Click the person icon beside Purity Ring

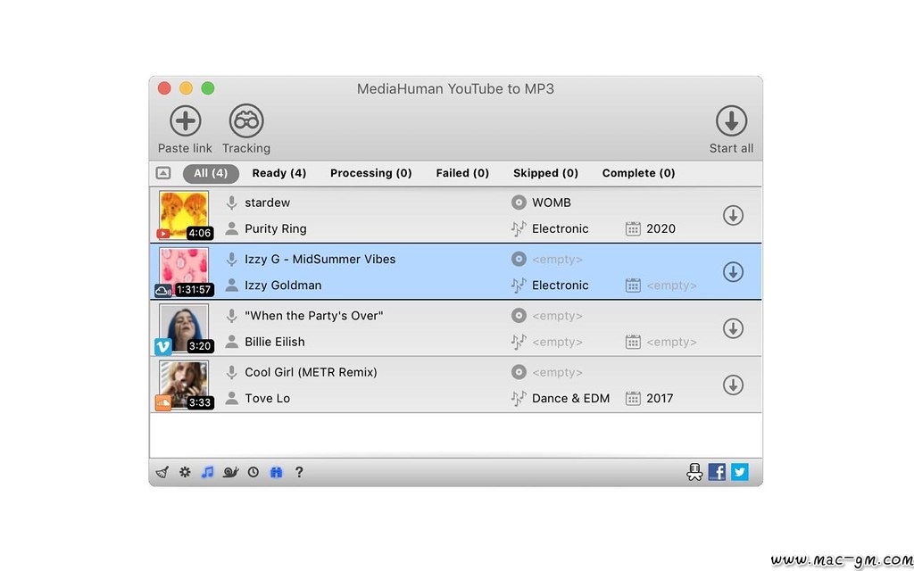(x=231, y=229)
